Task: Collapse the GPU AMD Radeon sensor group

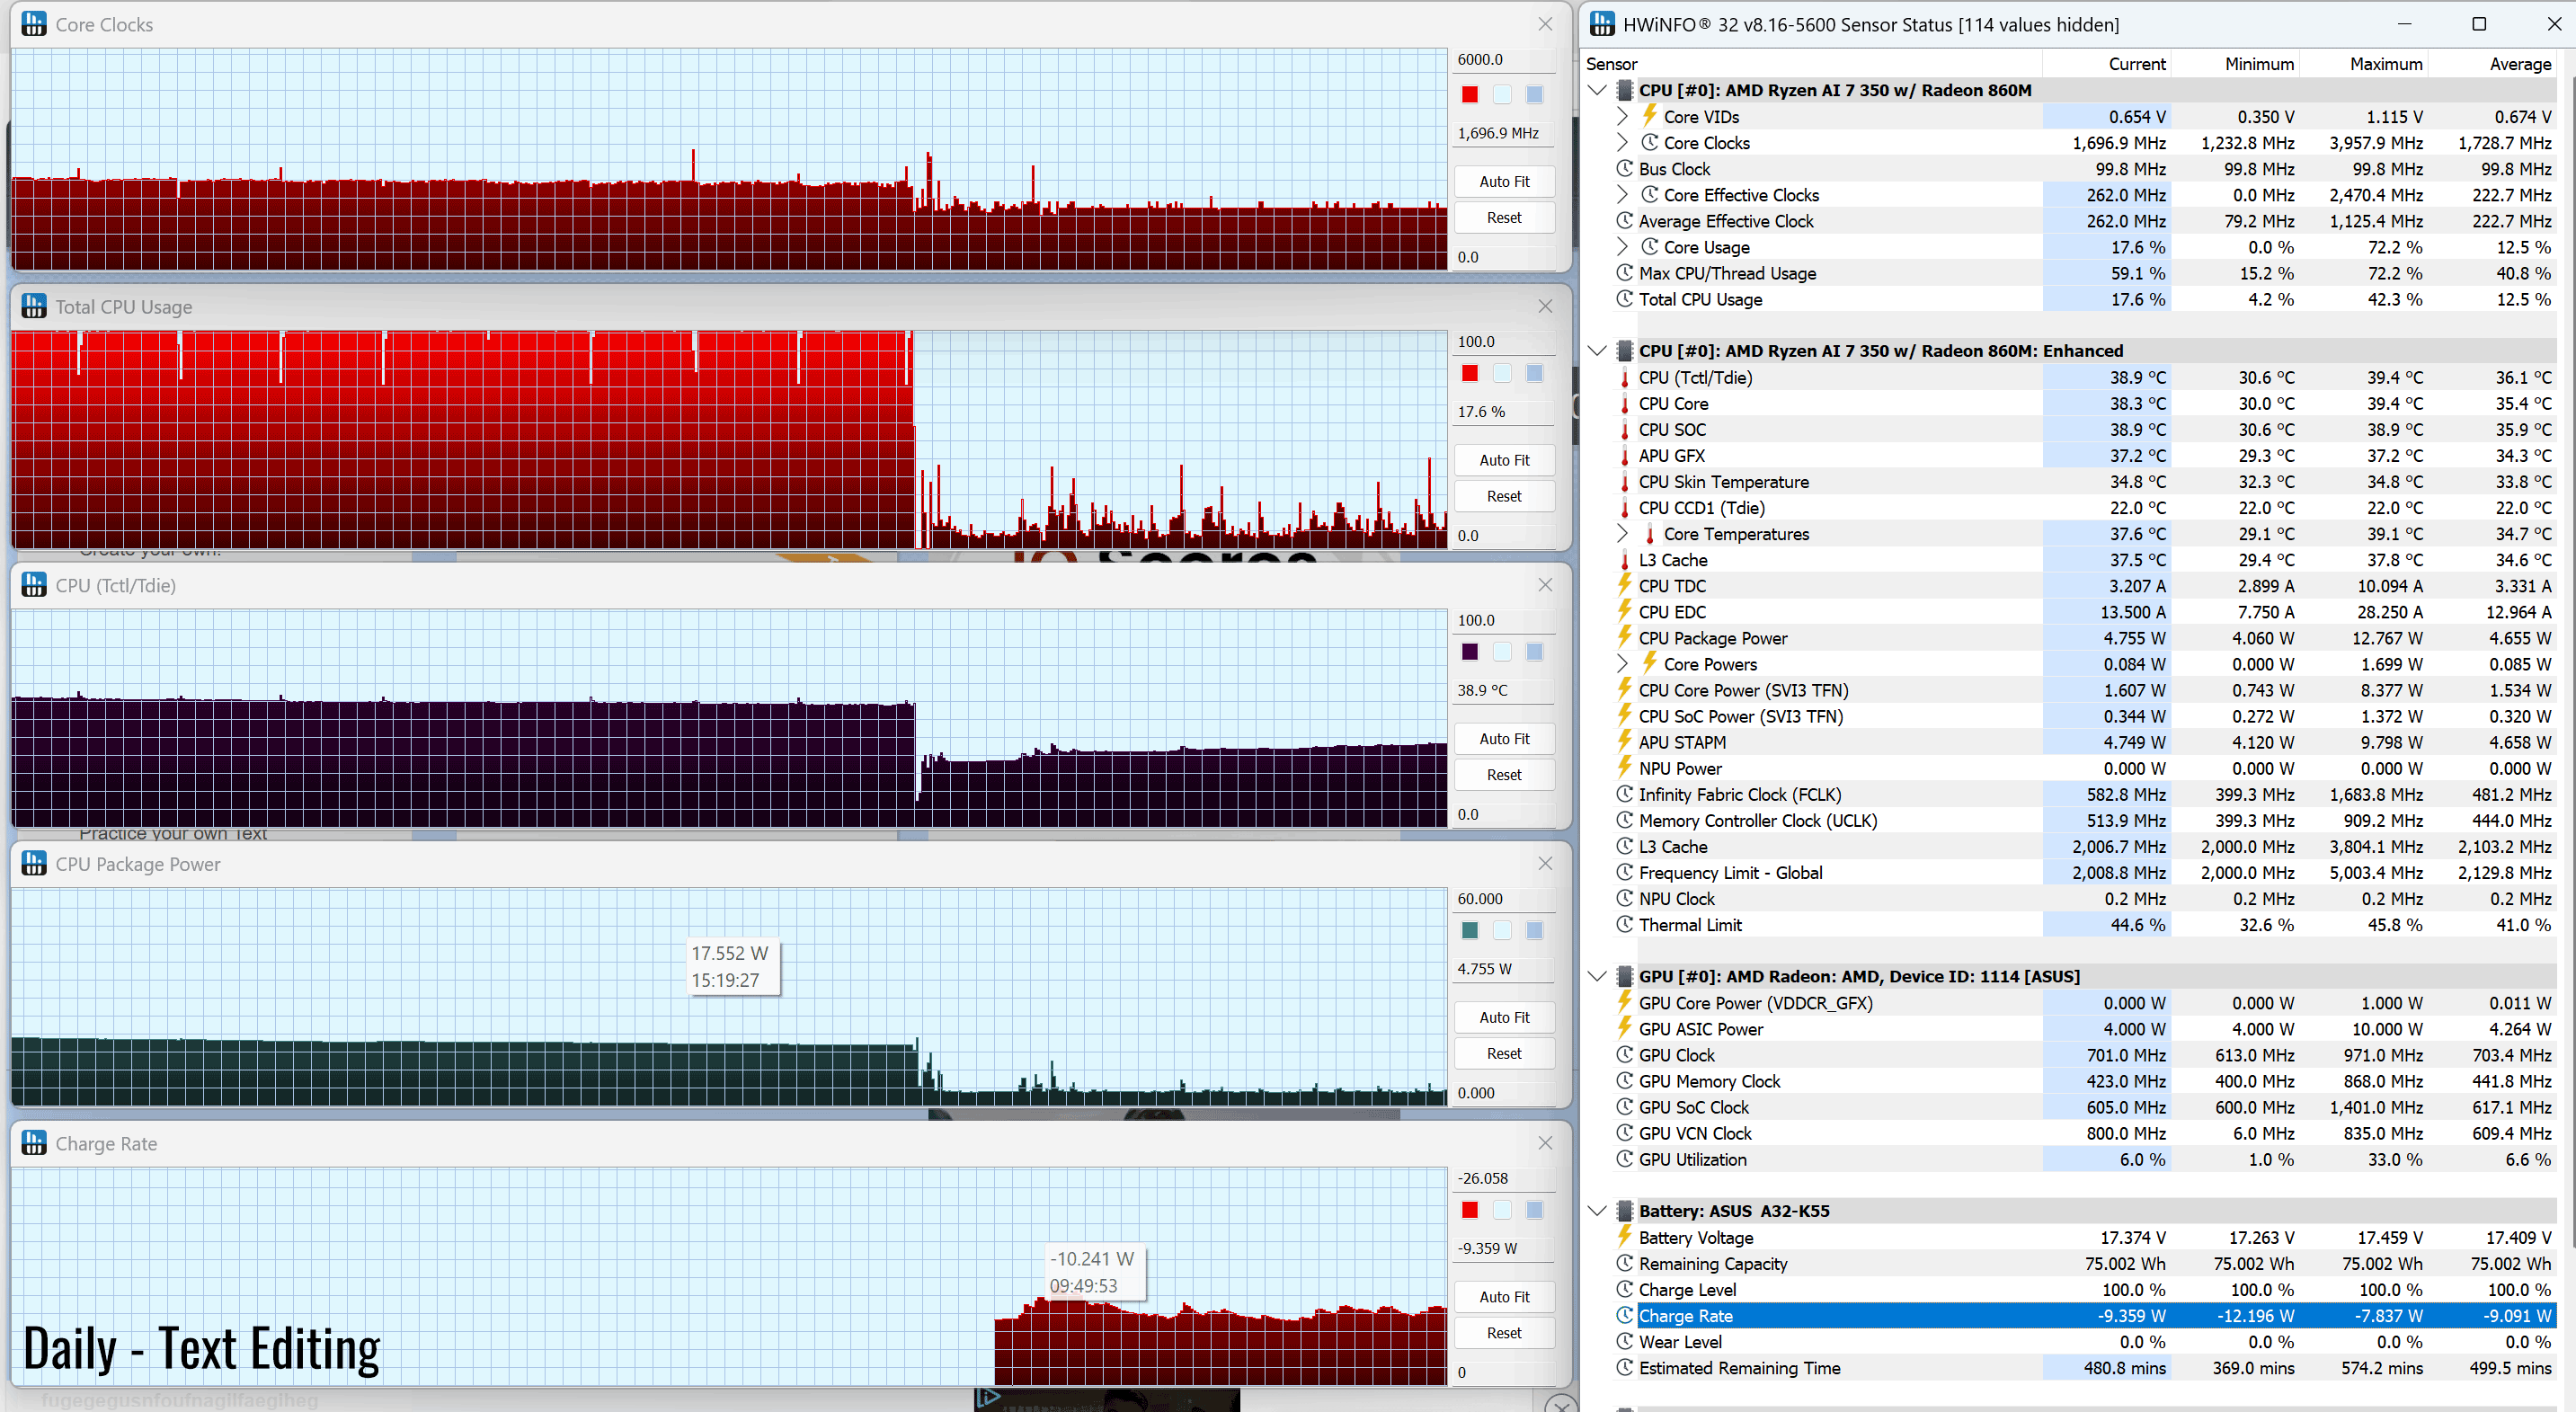Action: click(x=1597, y=976)
